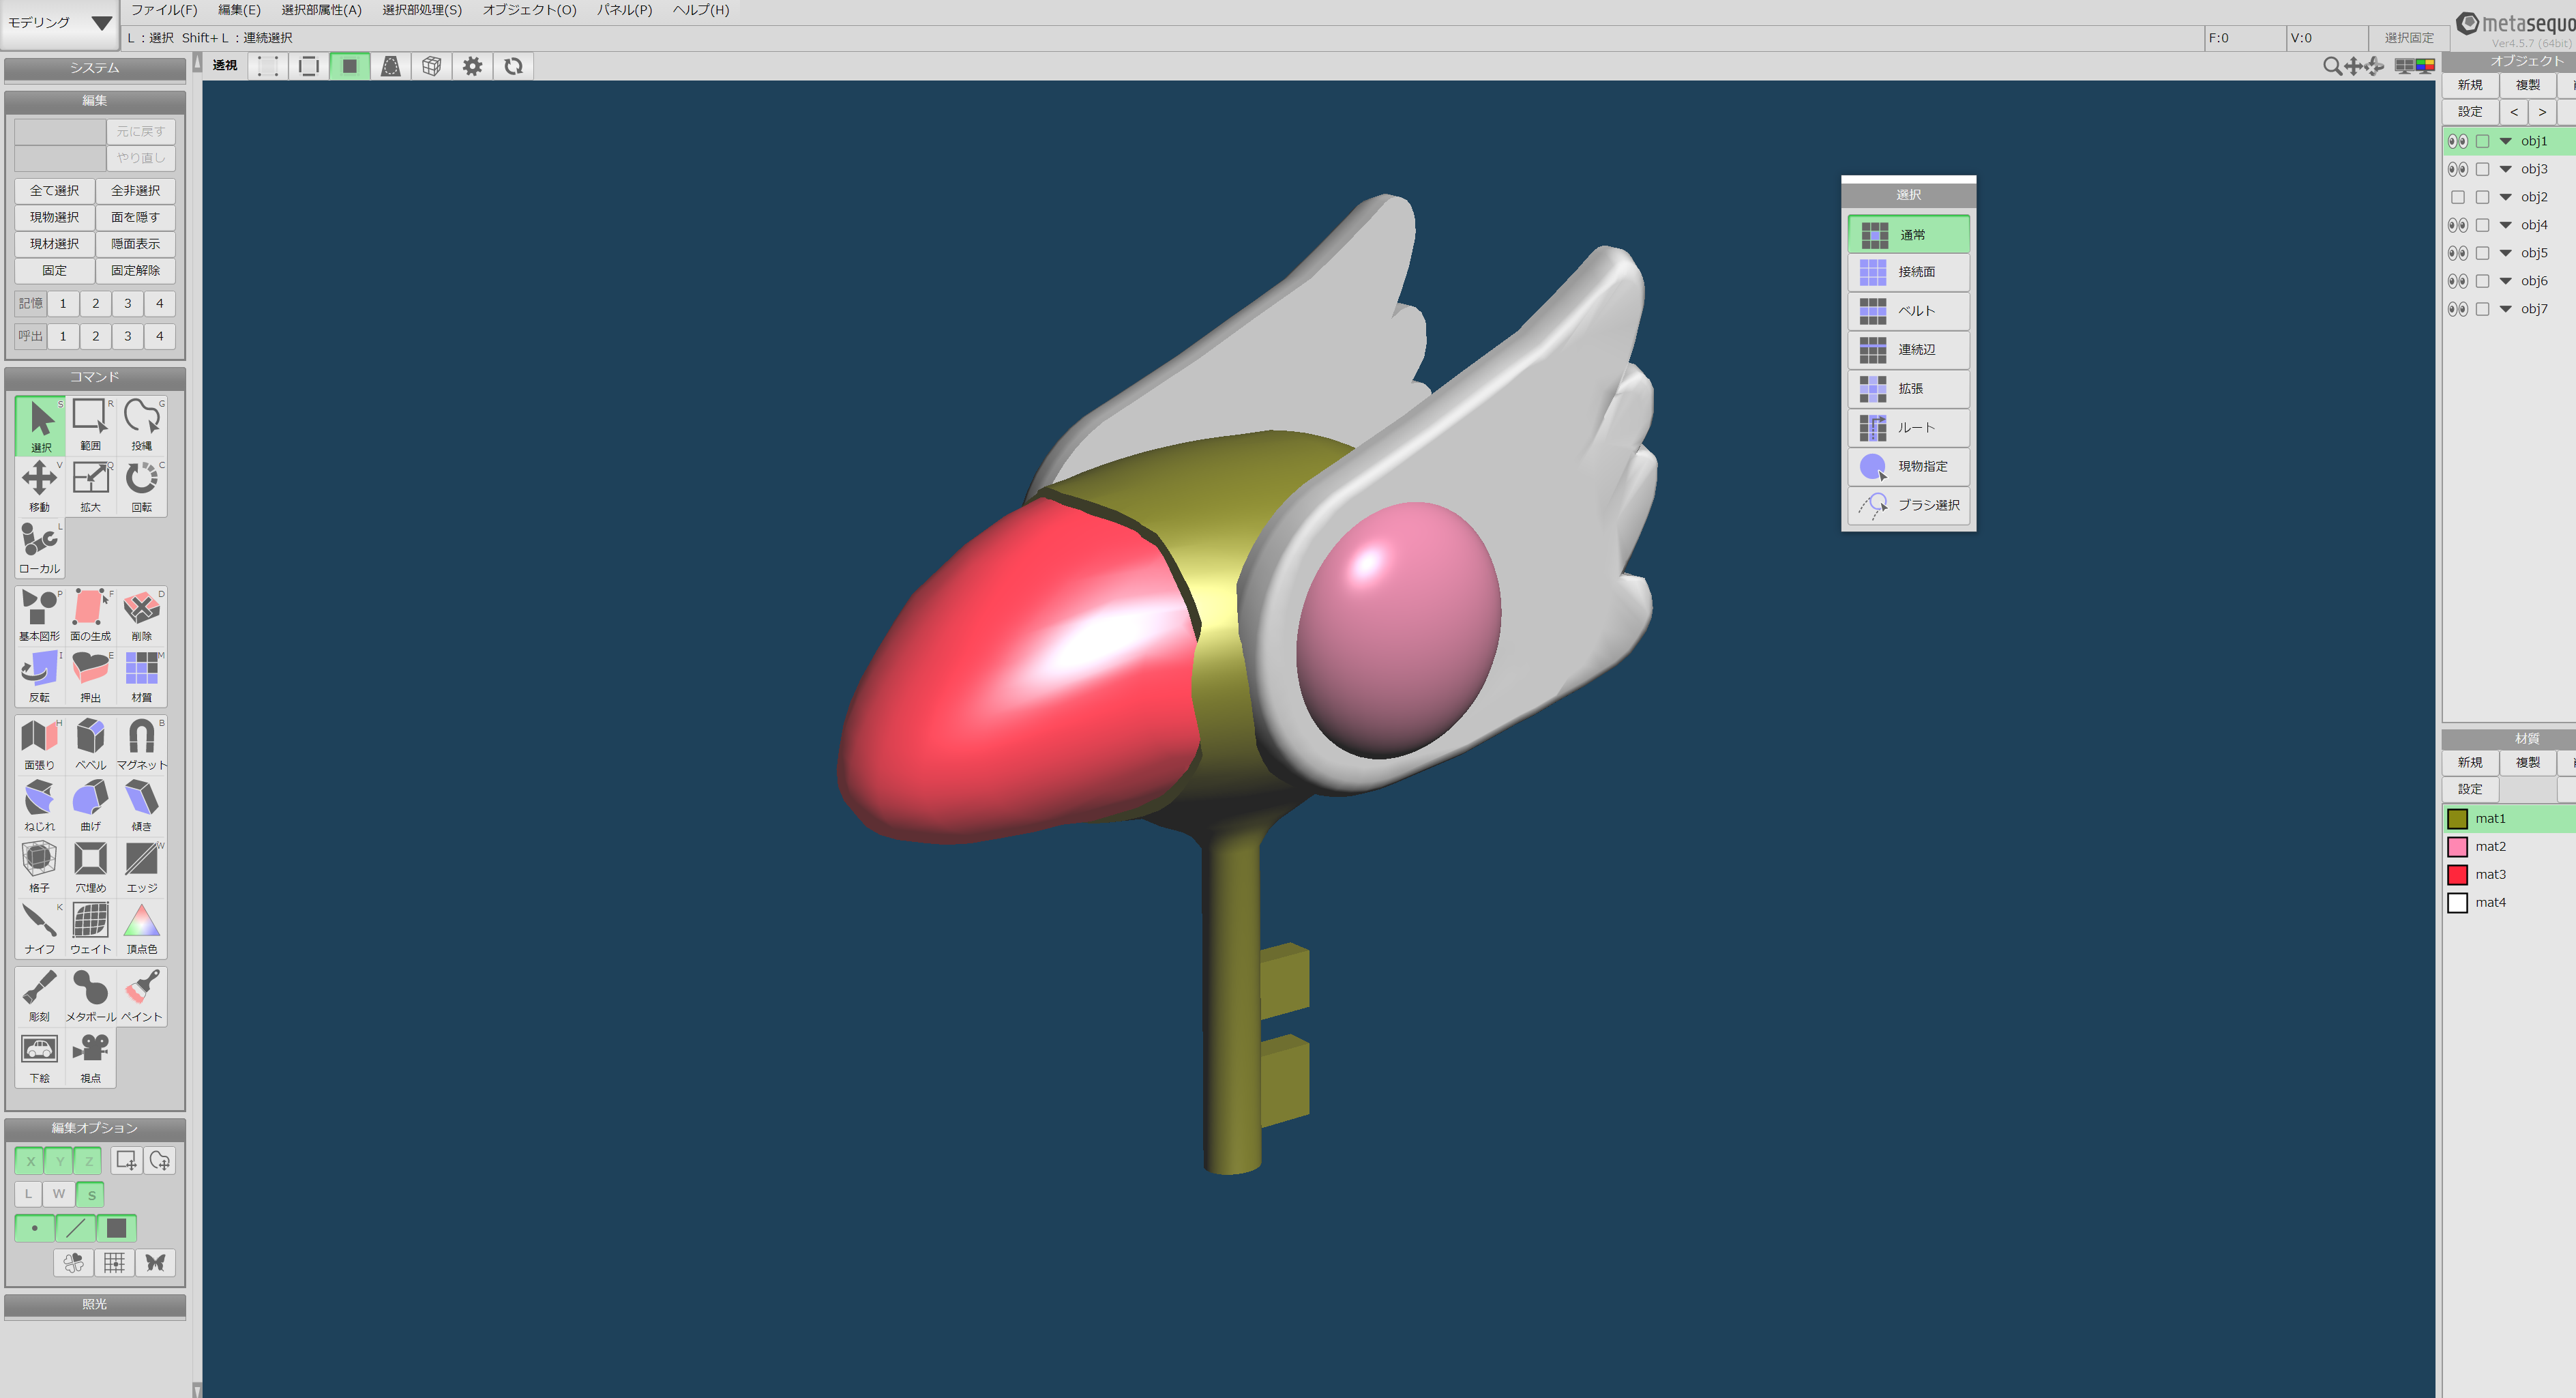
Task: Open the 材質 material command tool
Action: coord(142,676)
